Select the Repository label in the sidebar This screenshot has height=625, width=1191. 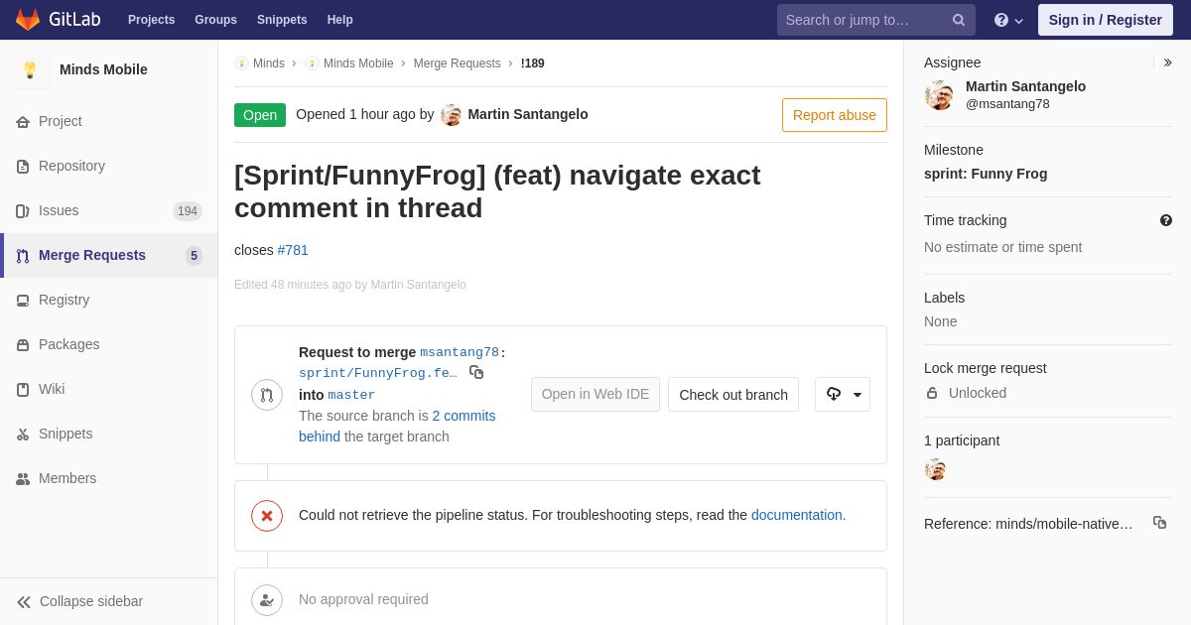71,166
